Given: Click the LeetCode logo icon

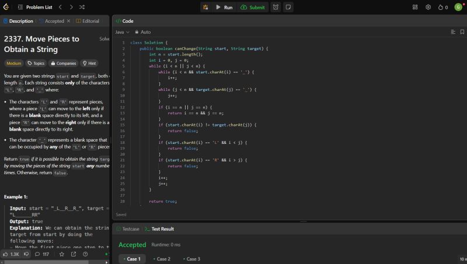Looking at the screenshot, I should [x=6, y=7].
